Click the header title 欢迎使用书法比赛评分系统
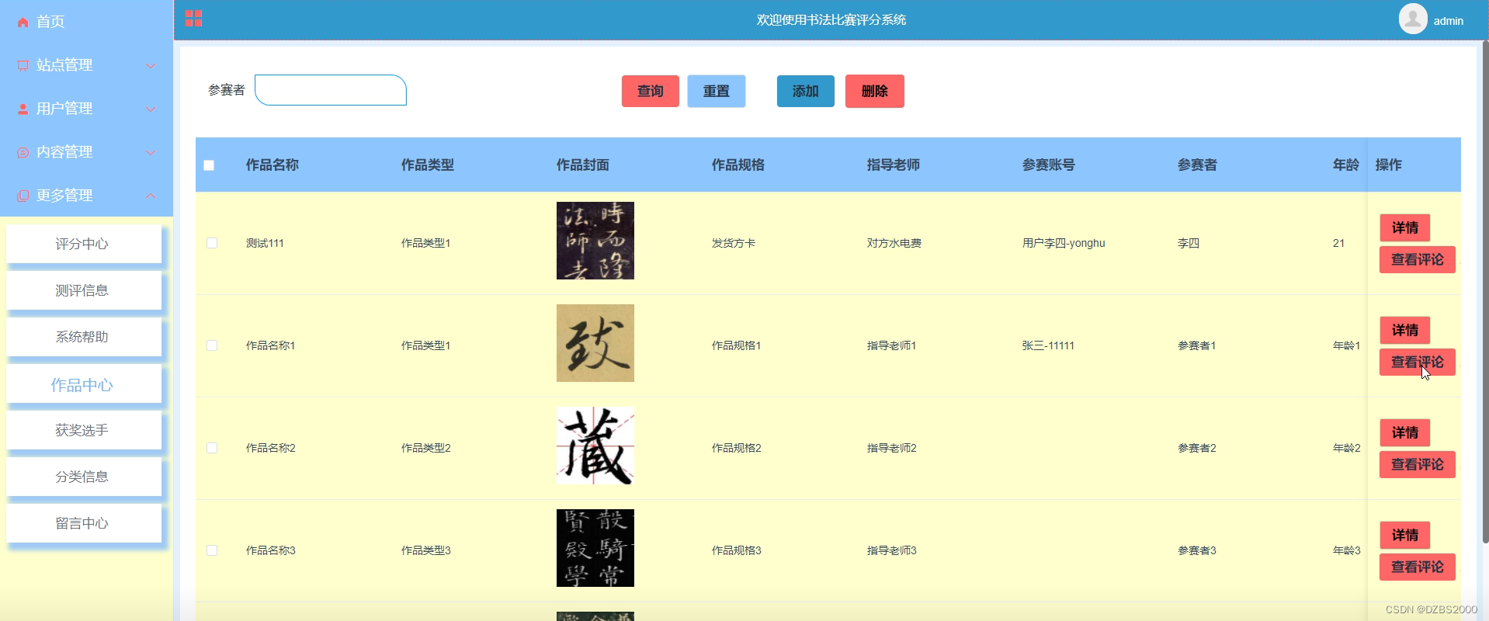The height and width of the screenshot is (621, 1489). click(831, 19)
